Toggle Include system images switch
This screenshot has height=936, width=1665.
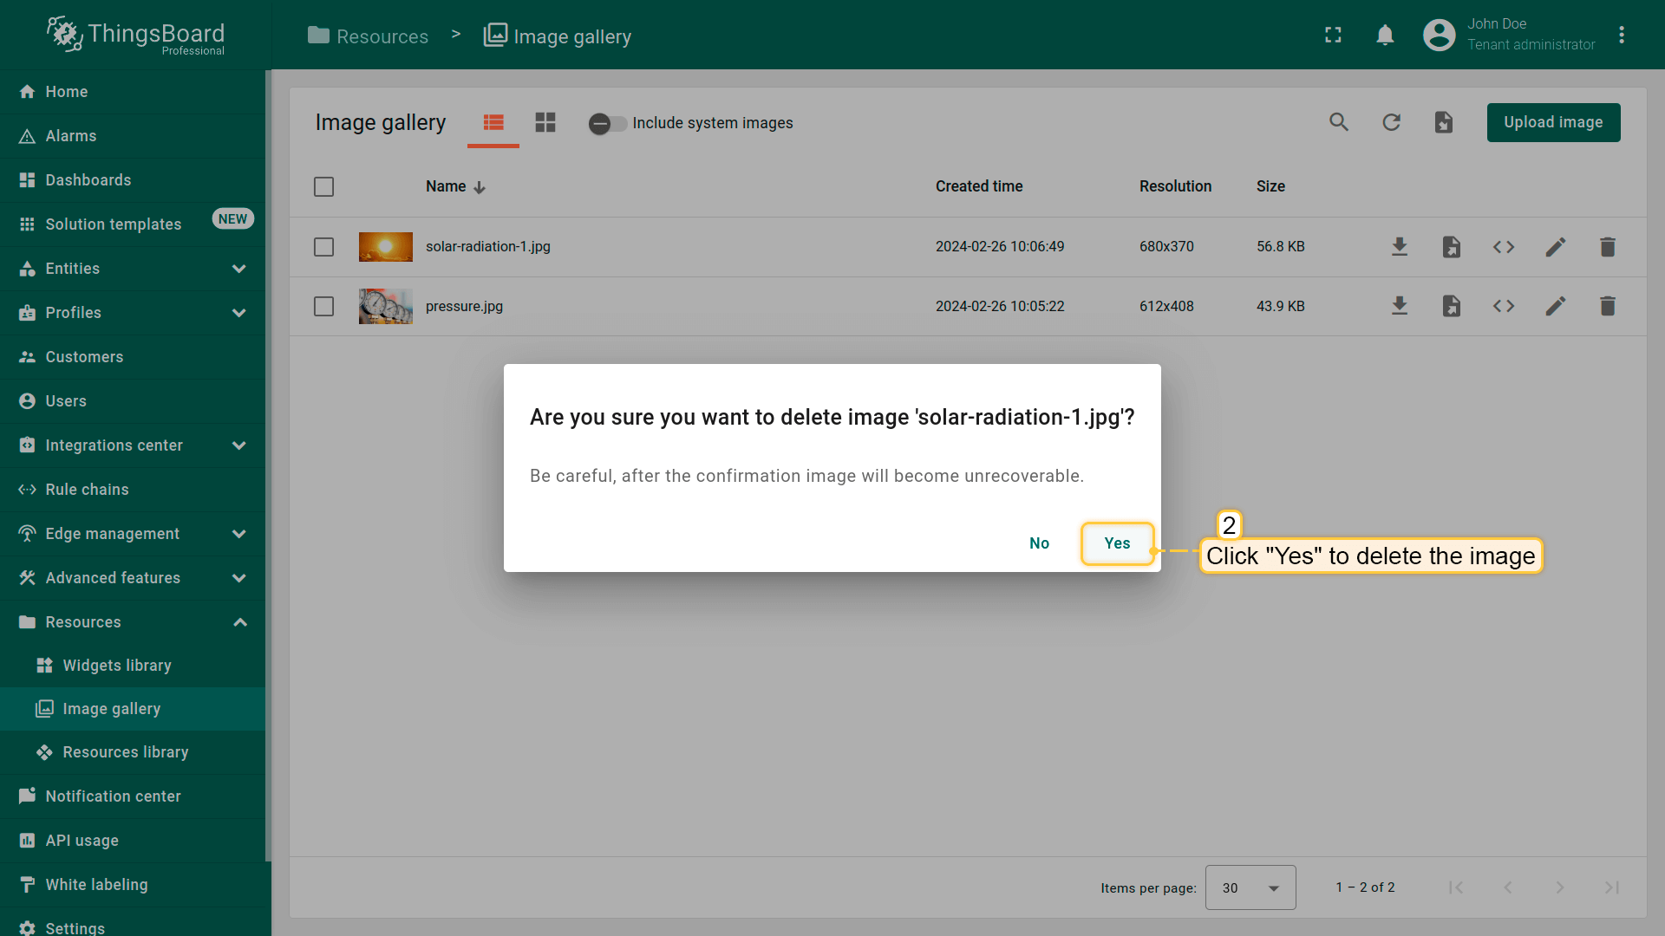click(607, 123)
